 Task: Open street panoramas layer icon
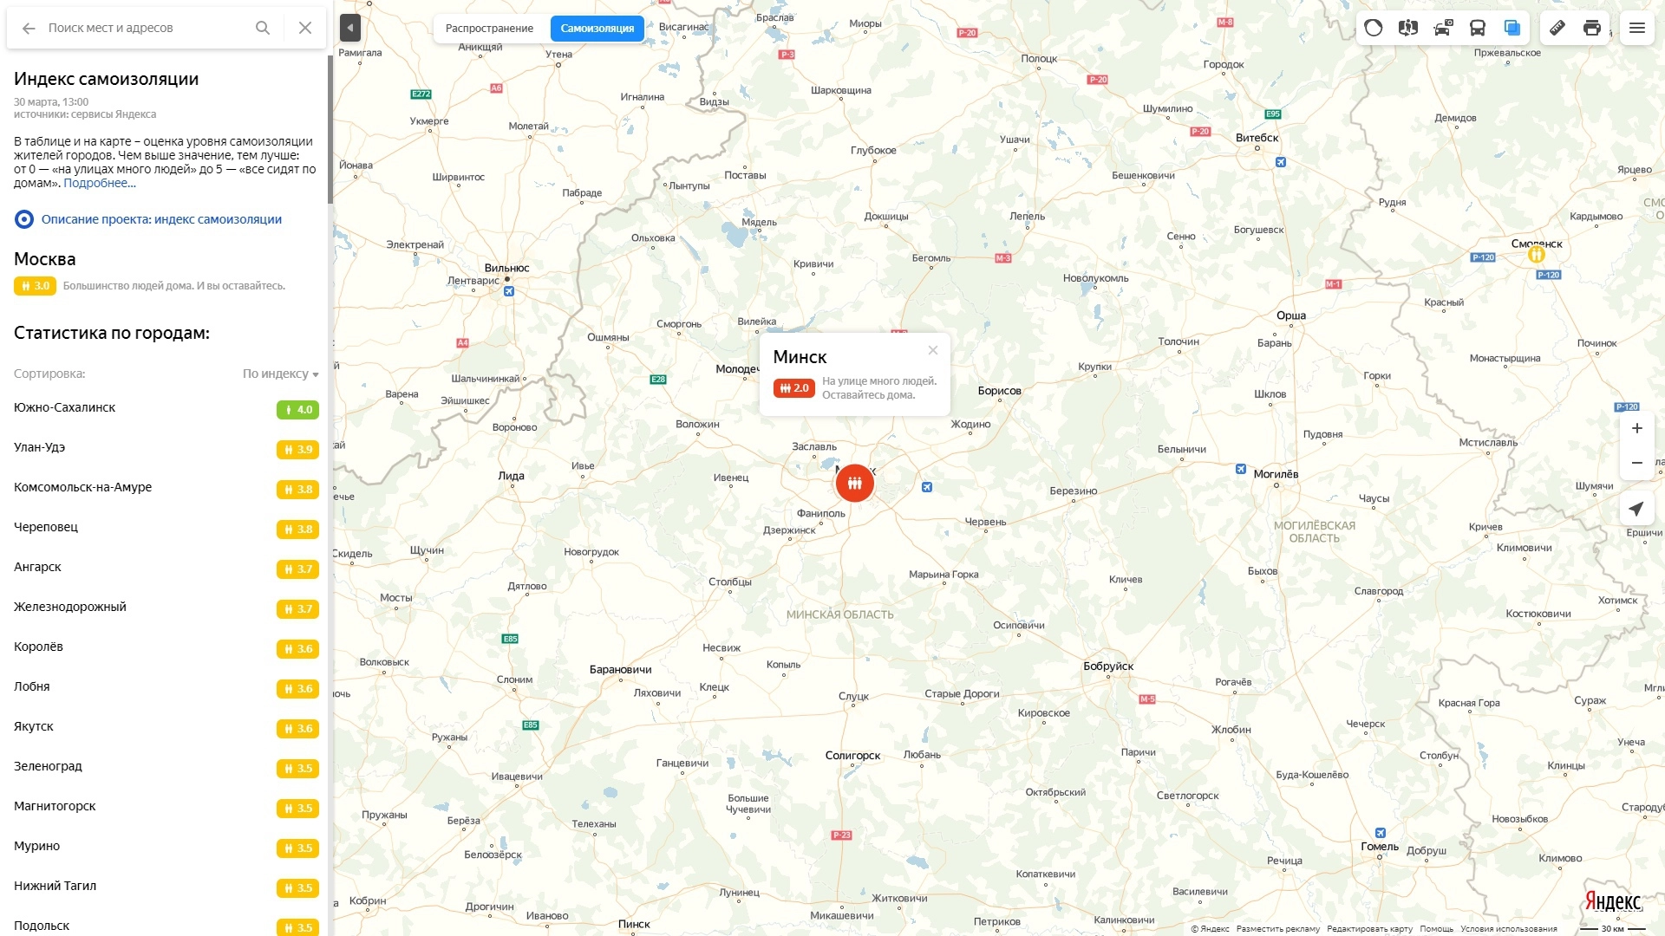[1408, 28]
